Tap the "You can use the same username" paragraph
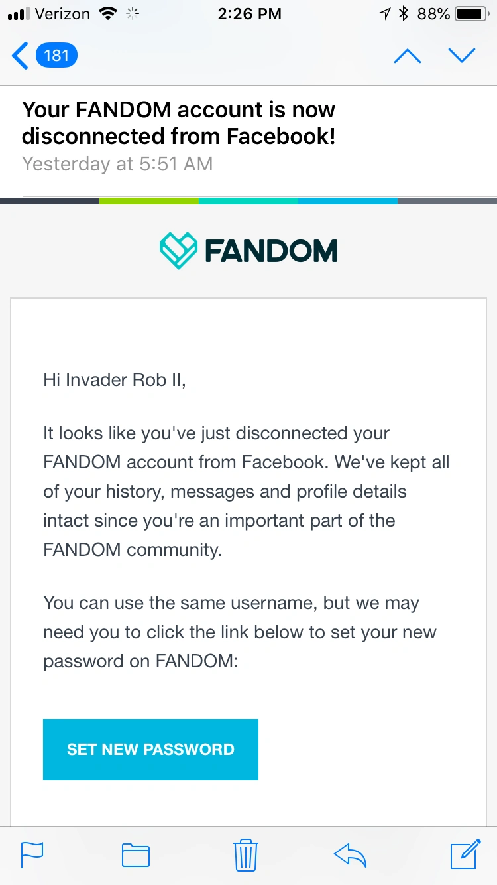 click(239, 632)
